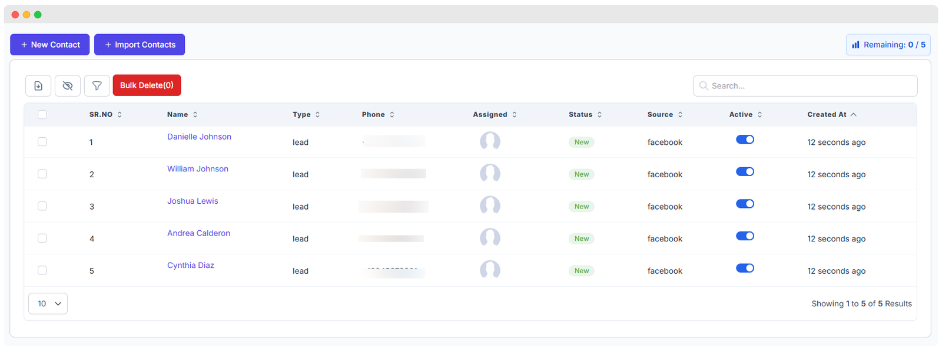
Task: Sort table by Status column
Action: click(599, 115)
